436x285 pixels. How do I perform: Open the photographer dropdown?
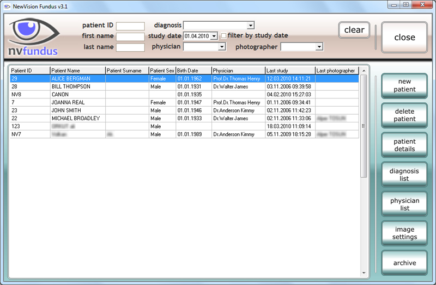(319, 47)
